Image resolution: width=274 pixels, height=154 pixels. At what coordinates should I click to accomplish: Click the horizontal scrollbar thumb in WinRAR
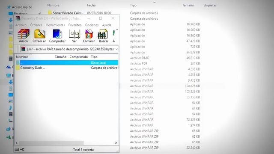point(51,143)
